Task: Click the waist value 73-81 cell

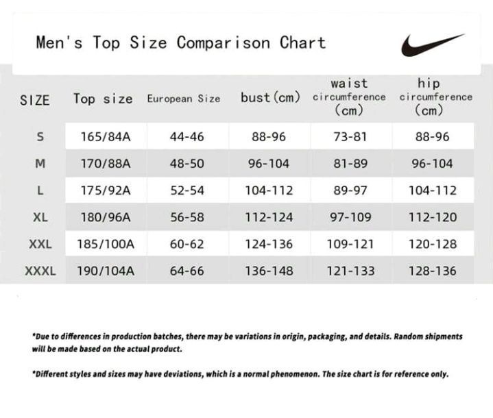Action: point(350,137)
